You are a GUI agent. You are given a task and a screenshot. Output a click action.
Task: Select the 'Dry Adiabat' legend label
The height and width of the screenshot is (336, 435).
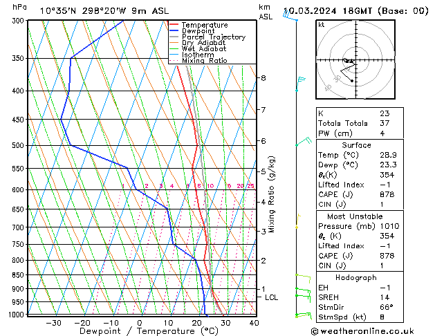(203, 43)
